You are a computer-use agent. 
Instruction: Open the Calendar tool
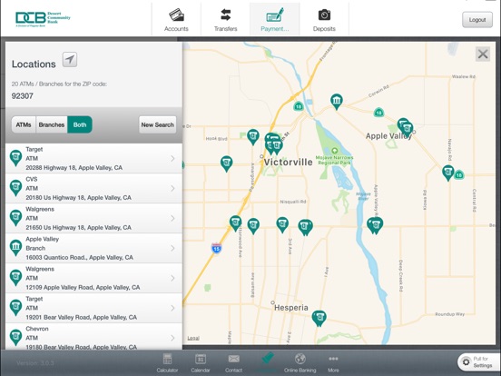click(x=201, y=362)
